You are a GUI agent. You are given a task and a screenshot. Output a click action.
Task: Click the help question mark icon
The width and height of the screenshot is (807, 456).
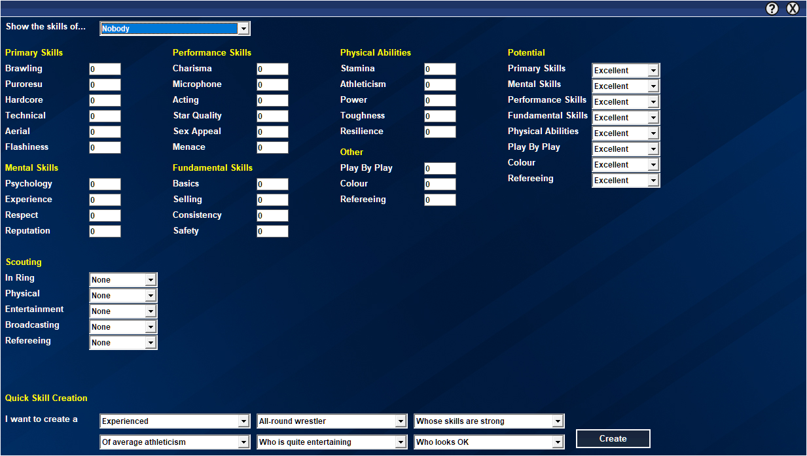tap(772, 9)
